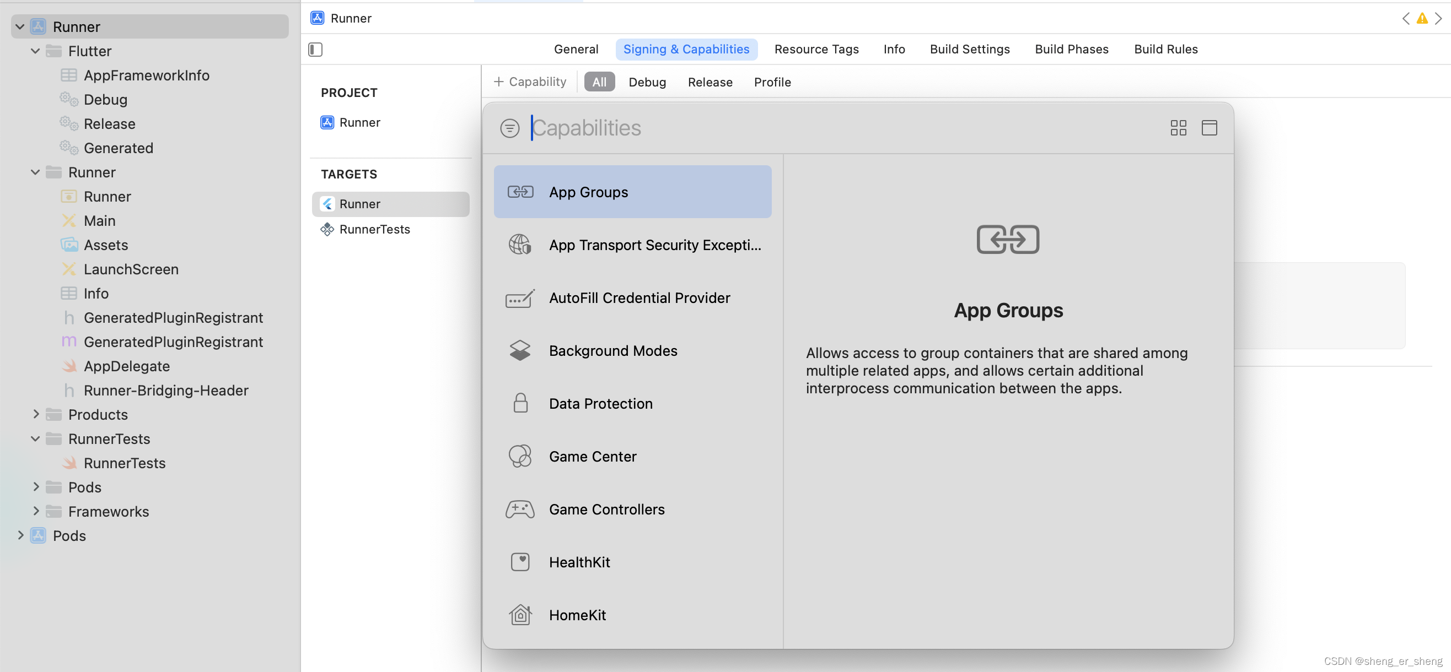Select the All configurations filter

[599, 82]
